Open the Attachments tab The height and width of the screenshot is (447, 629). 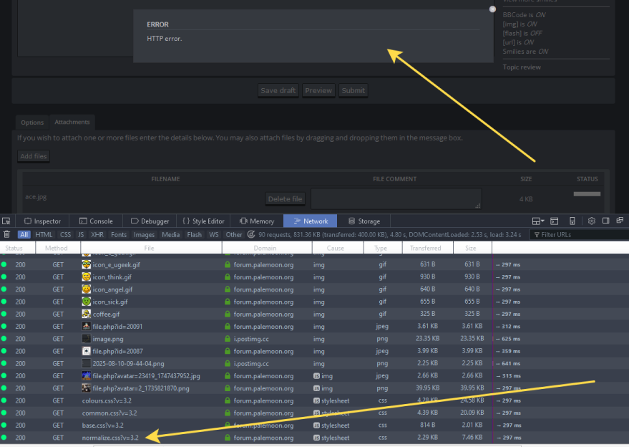[x=72, y=122]
